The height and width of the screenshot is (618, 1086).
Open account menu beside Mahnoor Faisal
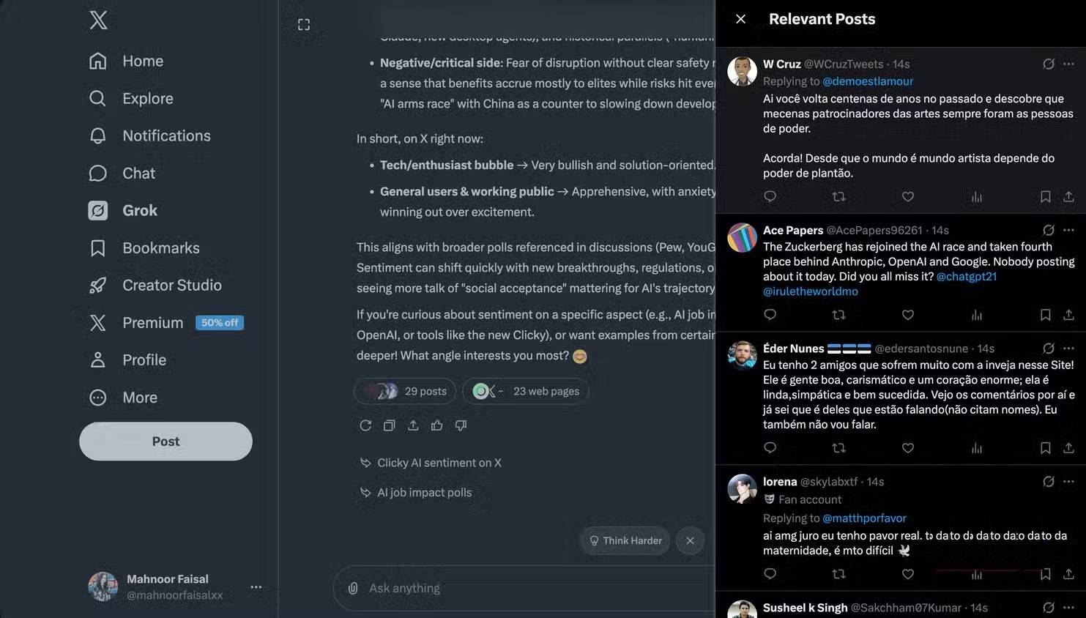(x=256, y=587)
